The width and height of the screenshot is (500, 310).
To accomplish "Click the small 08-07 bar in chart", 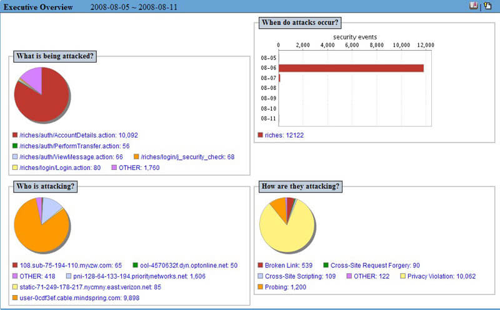I will 279,78.
